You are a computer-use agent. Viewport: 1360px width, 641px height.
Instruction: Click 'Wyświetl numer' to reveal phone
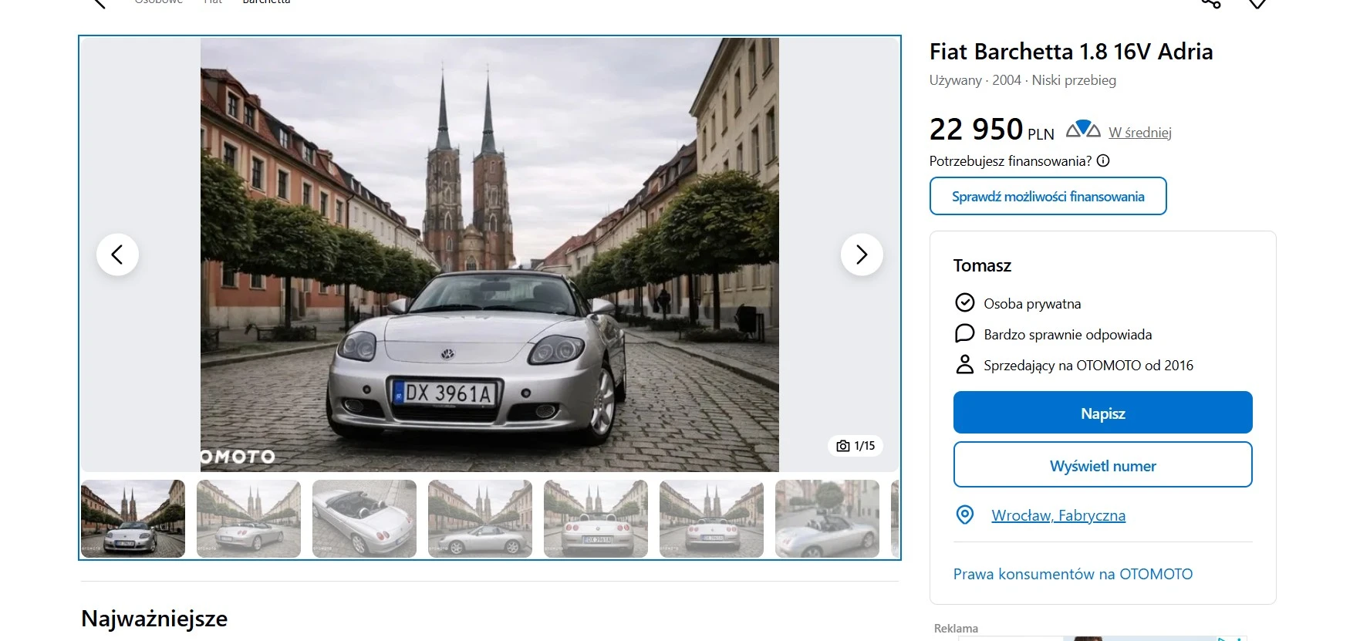(x=1102, y=465)
